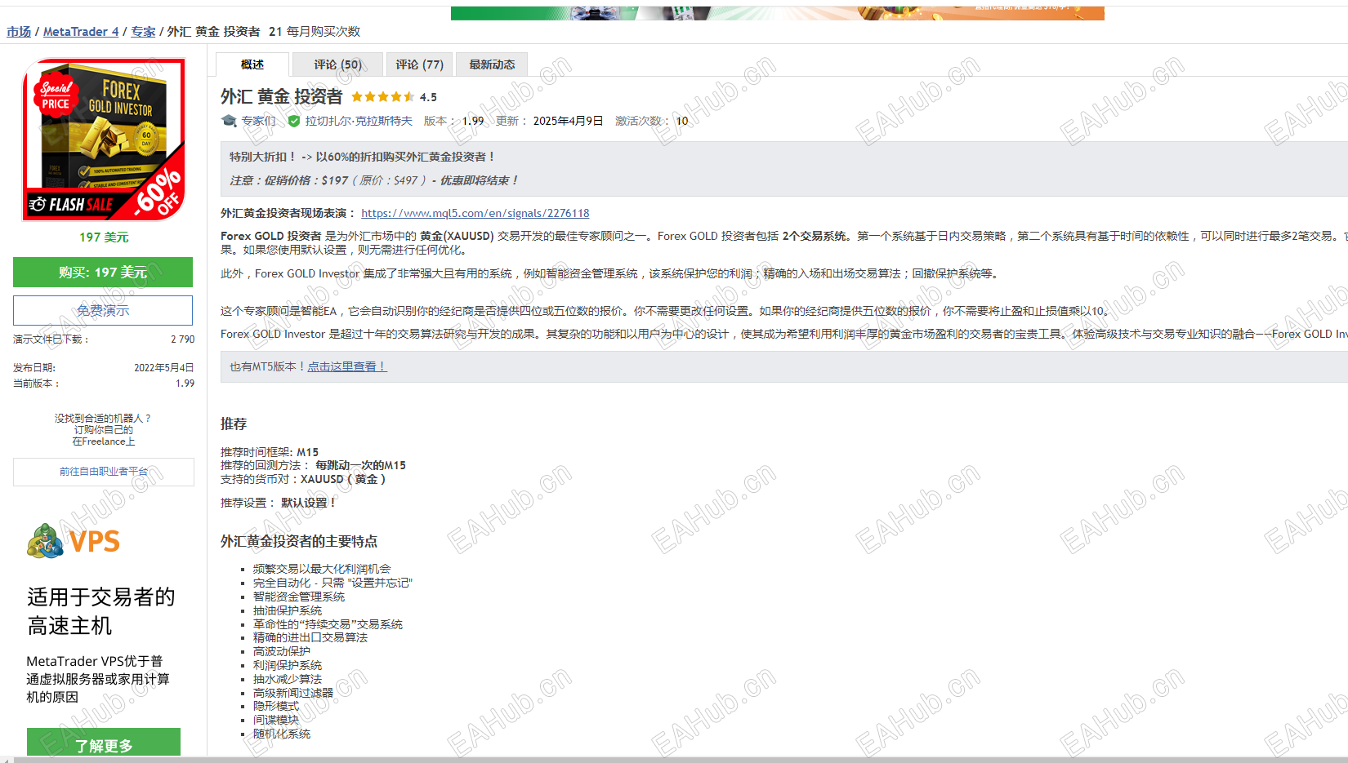
Task: Click the 隐形模式 list item
Action: pyautogui.click(x=276, y=706)
